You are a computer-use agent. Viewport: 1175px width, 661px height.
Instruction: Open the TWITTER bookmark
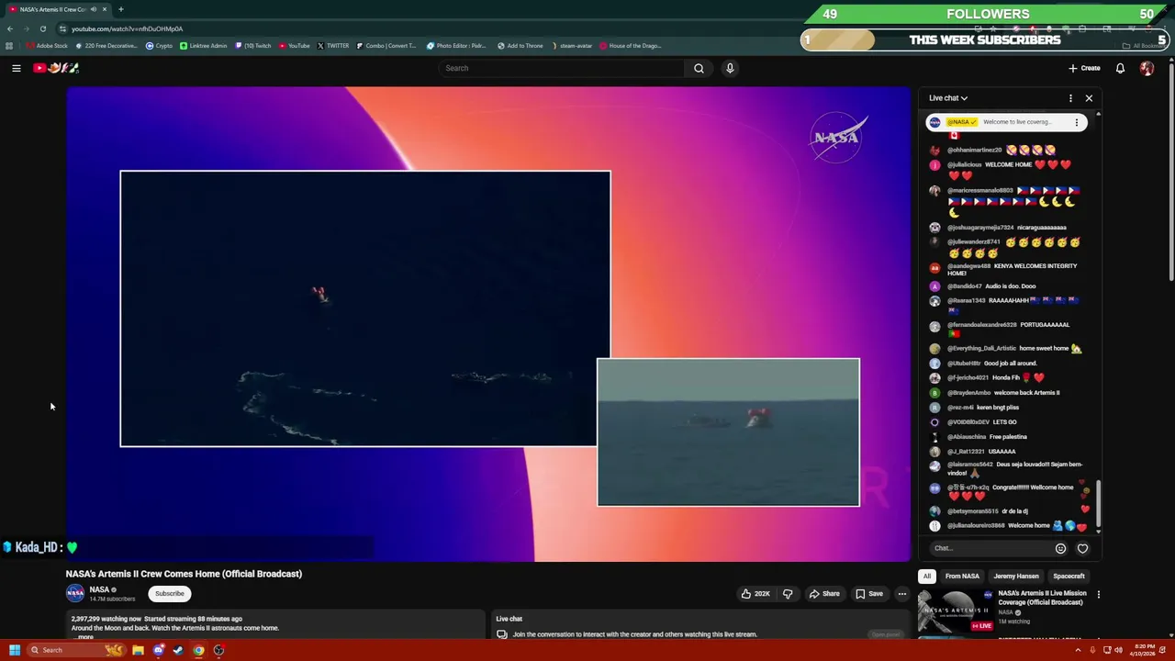click(332, 46)
